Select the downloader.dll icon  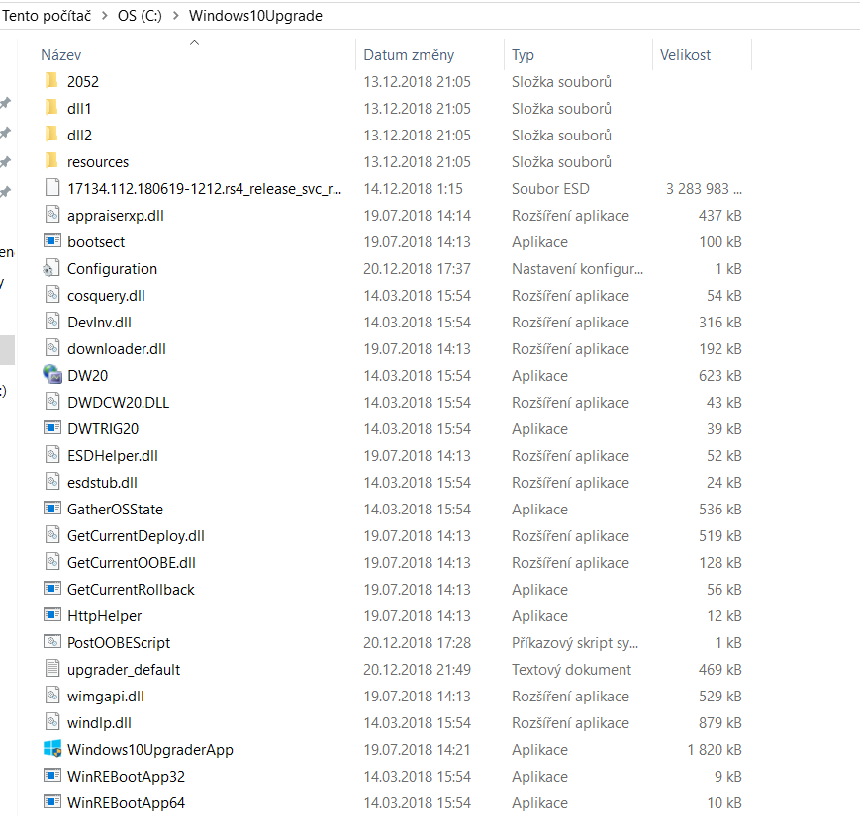click(52, 348)
